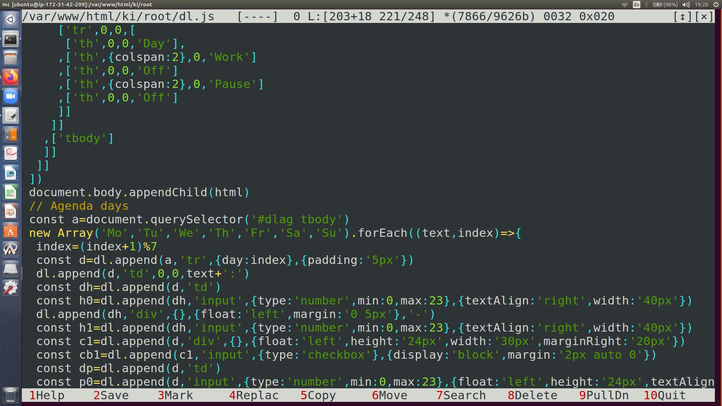Open the Wi-Fi network indicator
This screenshot has height=406, width=722.
click(x=625, y=5)
